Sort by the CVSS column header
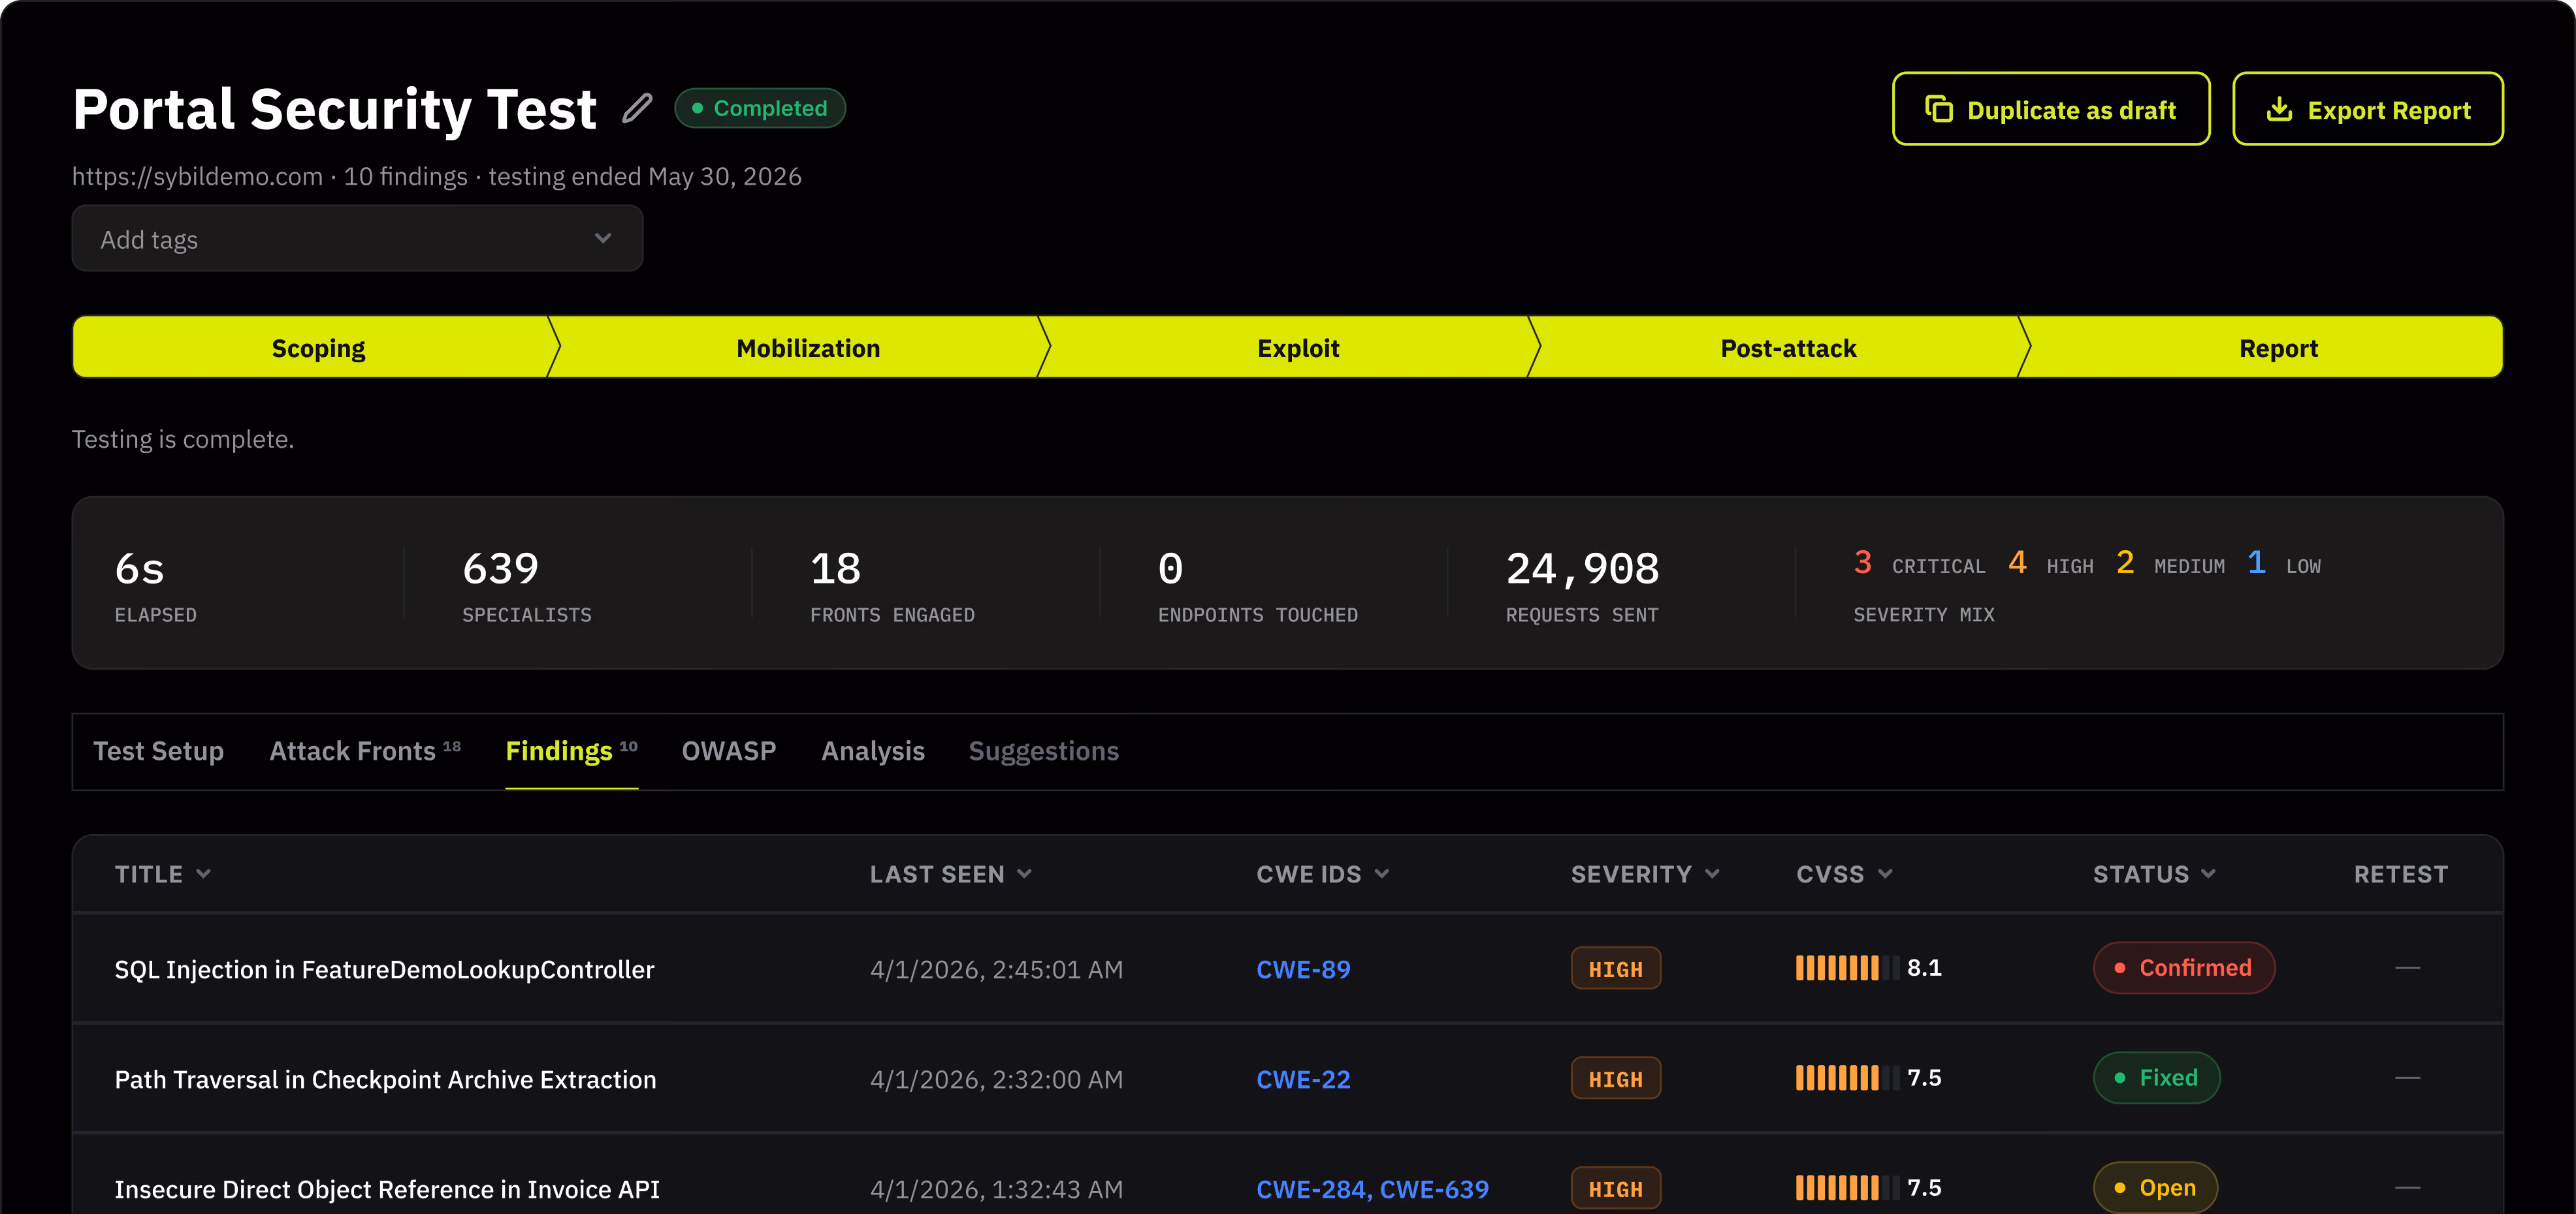The width and height of the screenshot is (2576, 1214). click(x=1844, y=875)
